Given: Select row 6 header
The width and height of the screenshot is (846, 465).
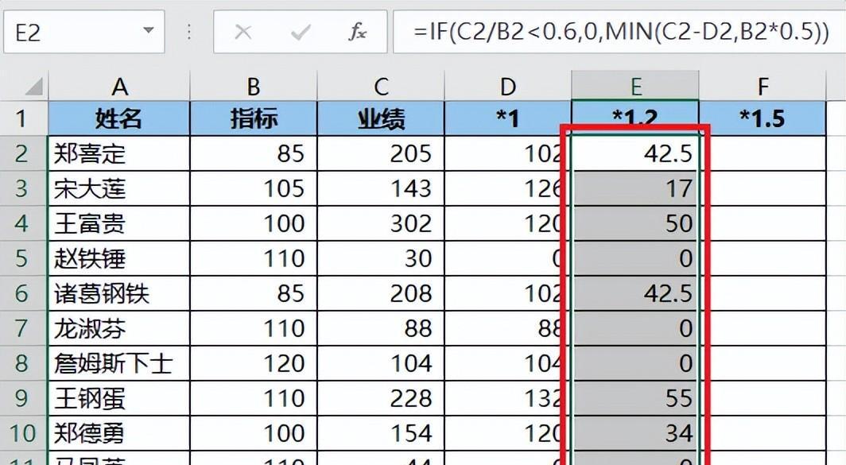Looking at the screenshot, I should click(24, 293).
